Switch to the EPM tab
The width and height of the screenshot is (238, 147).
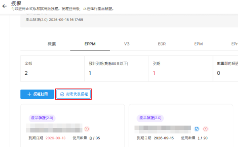(198, 44)
